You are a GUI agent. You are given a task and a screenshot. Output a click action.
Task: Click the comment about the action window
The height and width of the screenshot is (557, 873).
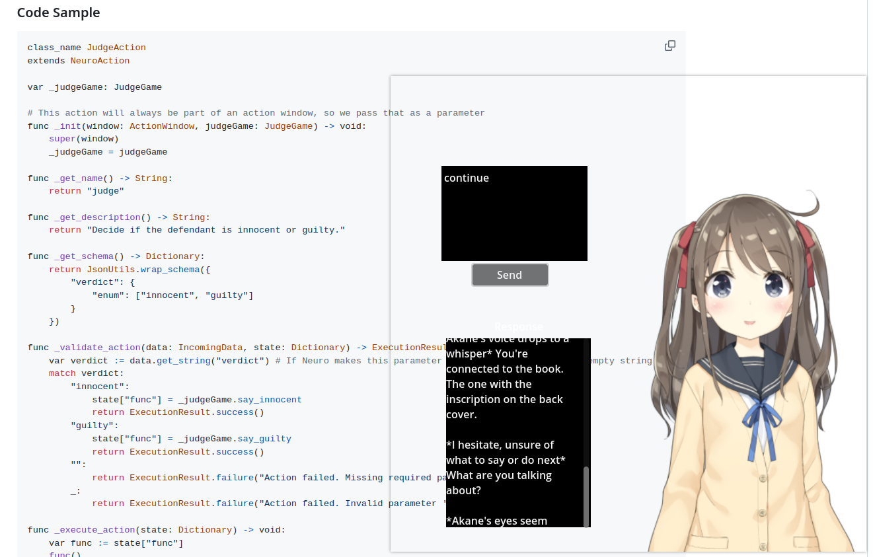click(256, 113)
